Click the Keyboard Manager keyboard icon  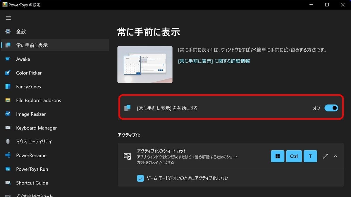click(8, 128)
